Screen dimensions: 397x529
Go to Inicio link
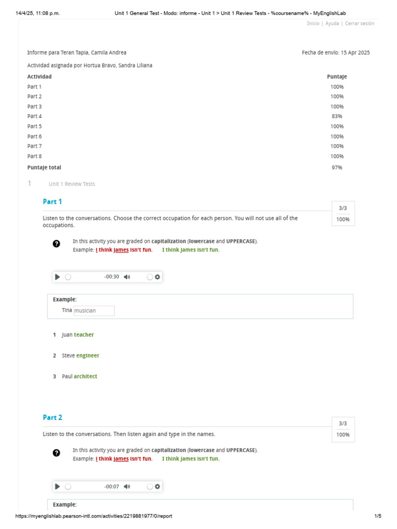[x=313, y=24]
